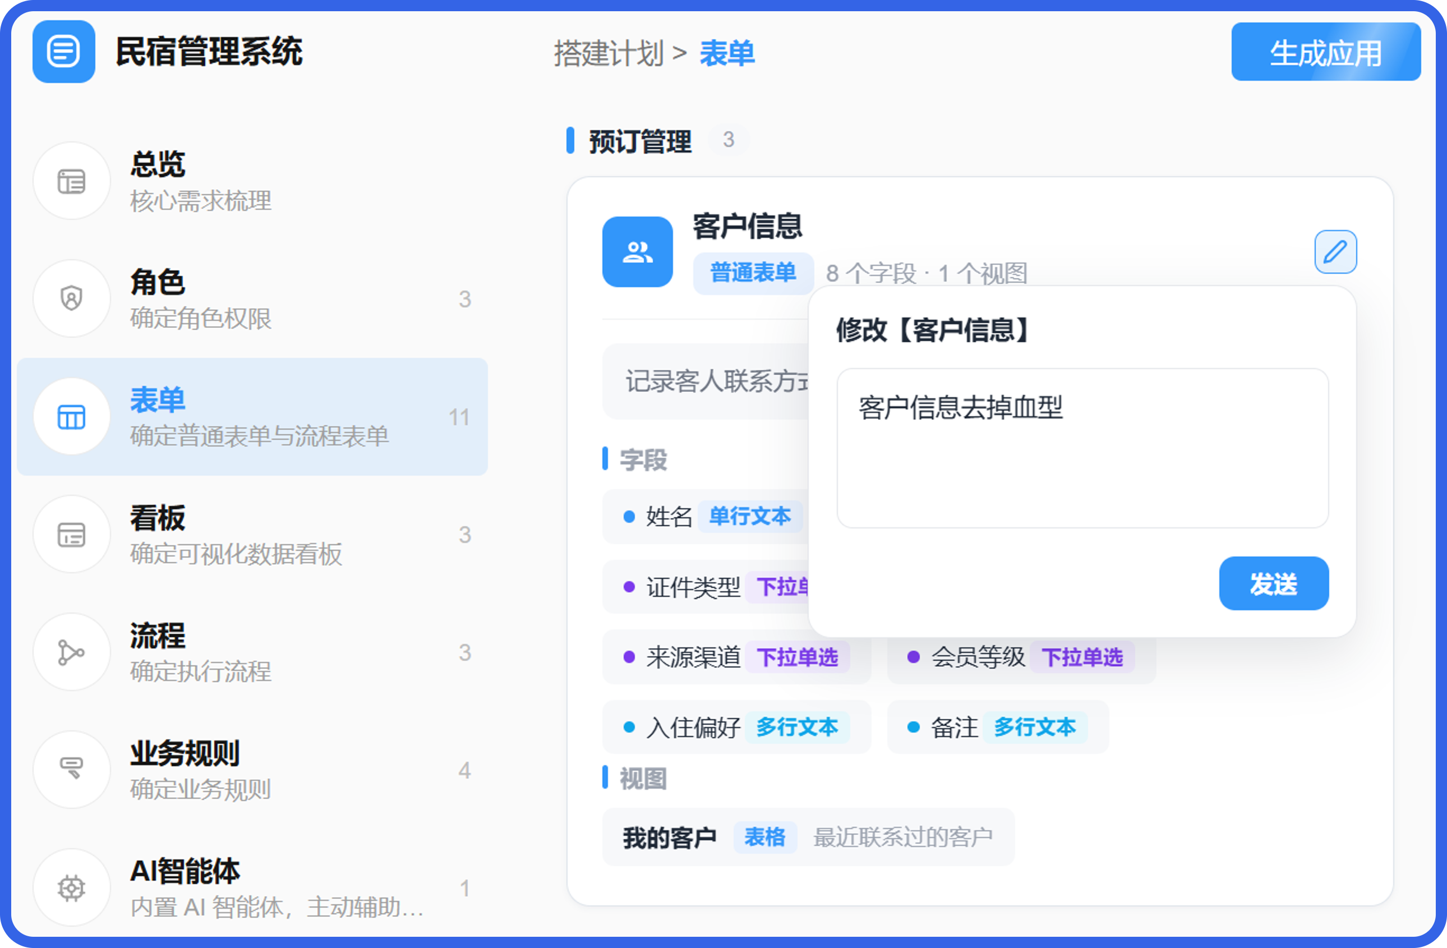The height and width of the screenshot is (948, 1447).
Task: Click the 民宿管理系统 title text
Action: (209, 52)
